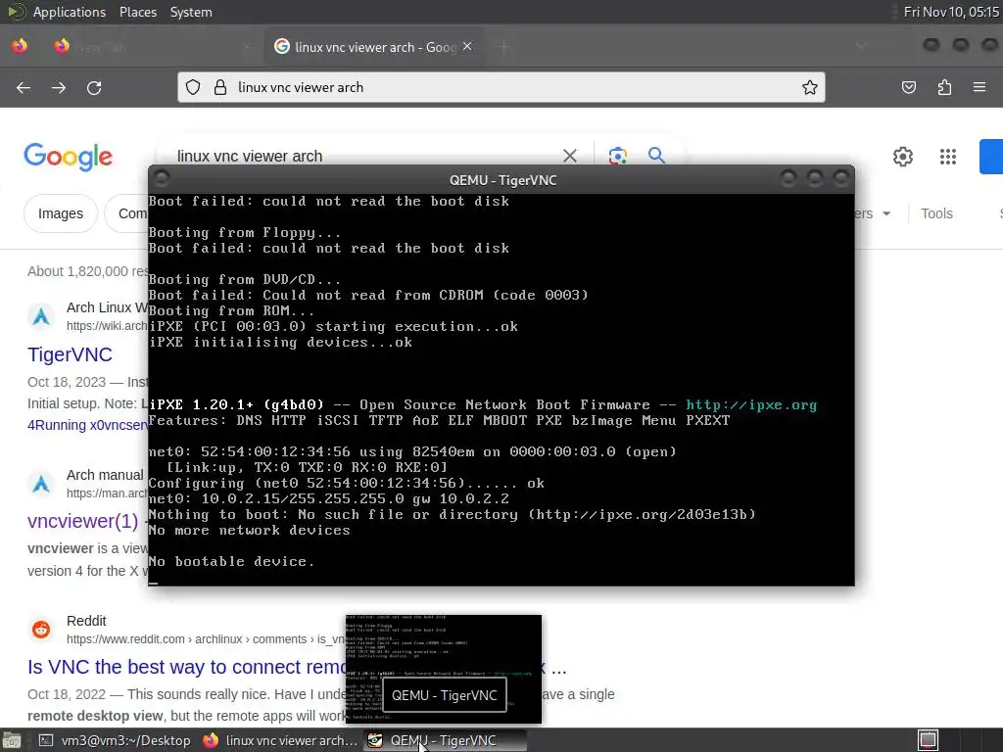The height and width of the screenshot is (752, 1003).
Task: Click the Google logo
Action: pos(68,157)
